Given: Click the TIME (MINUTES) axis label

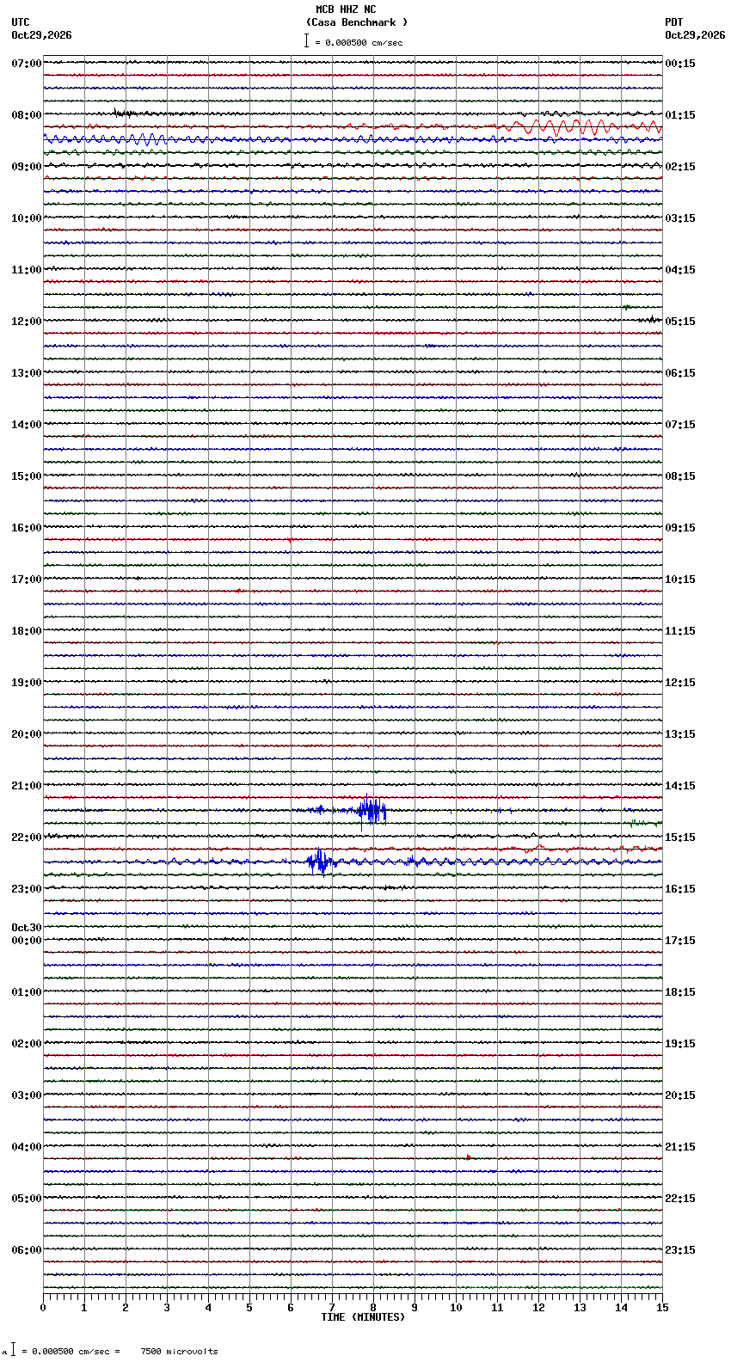Looking at the screenshot, I should coord(363,1317).
